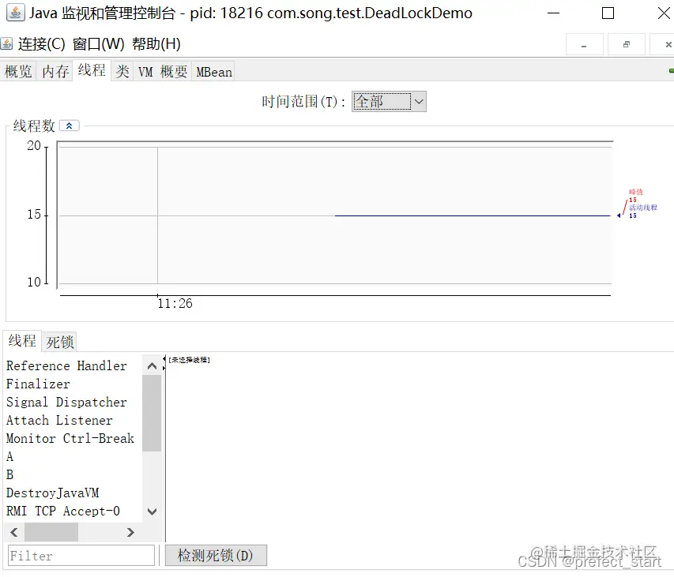
Task: Switch to the 内存 tab
Action: click(55, 71)
